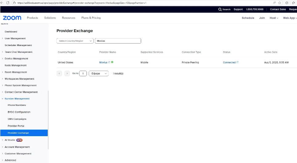297x163 pixels.
Task: Expand User Management in sidebar
Action: [2, 38]
